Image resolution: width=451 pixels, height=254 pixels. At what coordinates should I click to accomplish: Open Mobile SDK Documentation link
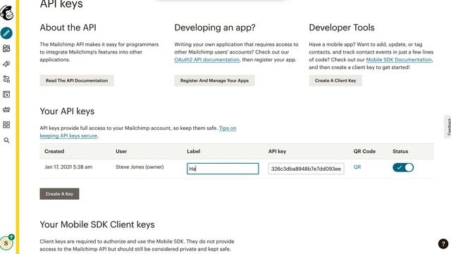(x=399, y=59)
